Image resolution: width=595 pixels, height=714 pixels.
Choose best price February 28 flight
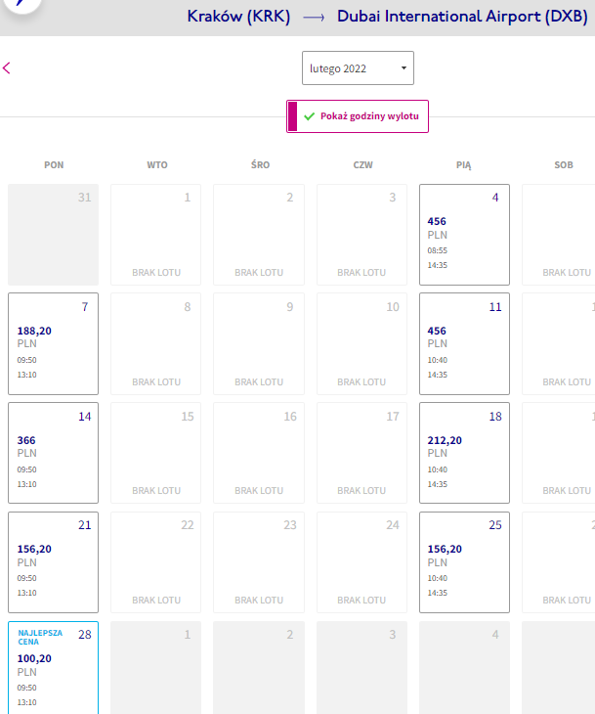click(53, 668)
